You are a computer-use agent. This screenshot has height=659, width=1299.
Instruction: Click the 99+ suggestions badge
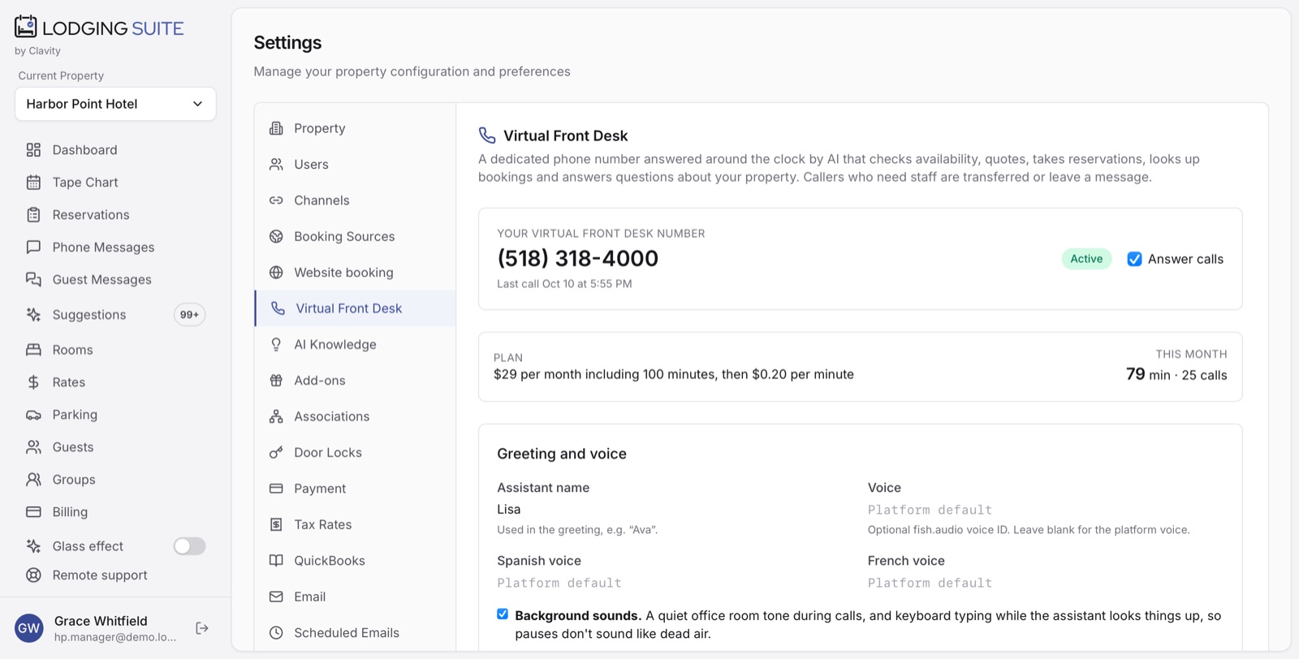point(189,315)
